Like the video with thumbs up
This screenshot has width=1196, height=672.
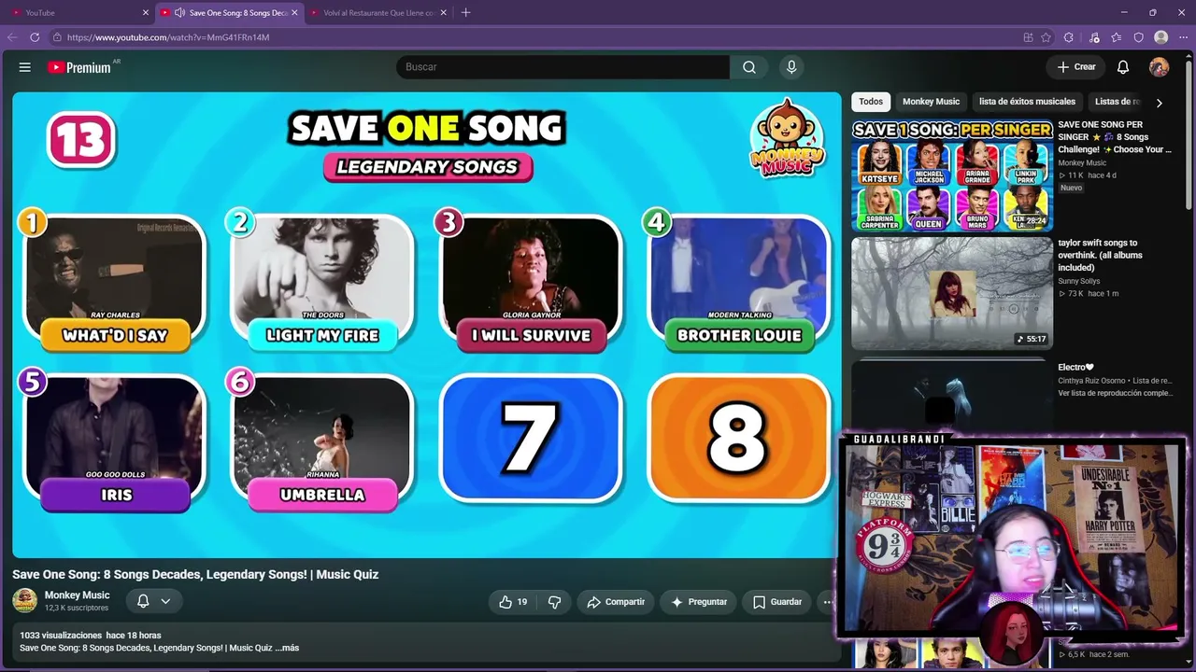(514, 602)
